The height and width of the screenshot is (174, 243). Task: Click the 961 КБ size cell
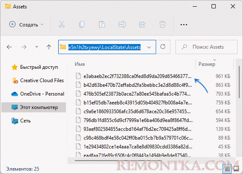(223, 76)
